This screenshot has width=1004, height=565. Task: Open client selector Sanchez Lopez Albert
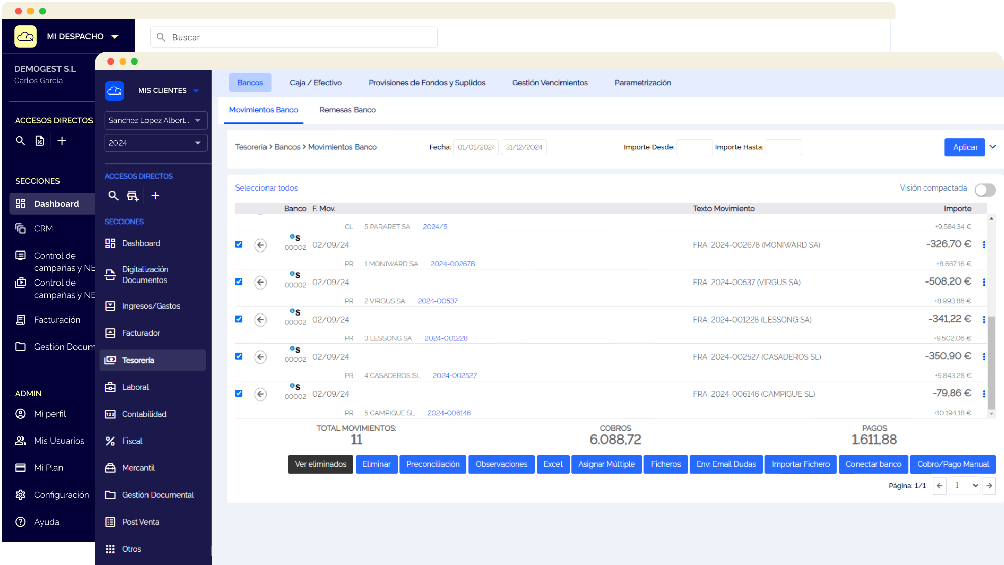(x=156, y=120)
